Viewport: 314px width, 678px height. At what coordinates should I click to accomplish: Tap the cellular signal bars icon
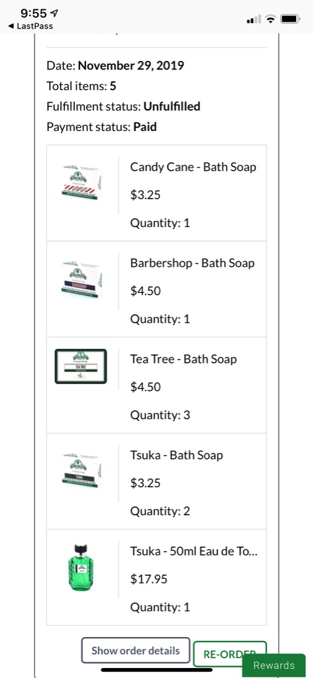pyautogui.click(x=254, y=19)
